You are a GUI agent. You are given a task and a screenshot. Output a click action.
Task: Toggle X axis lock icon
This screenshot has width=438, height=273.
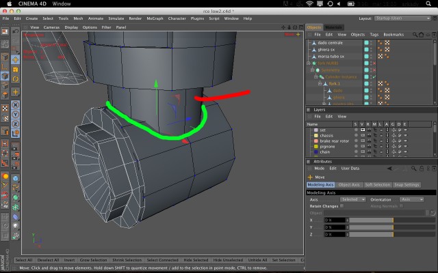click(x=15, y=104)
